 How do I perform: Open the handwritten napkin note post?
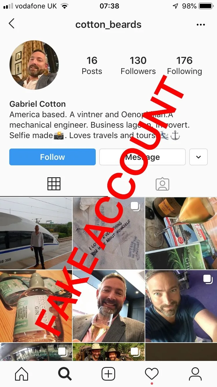pos(108,233)
